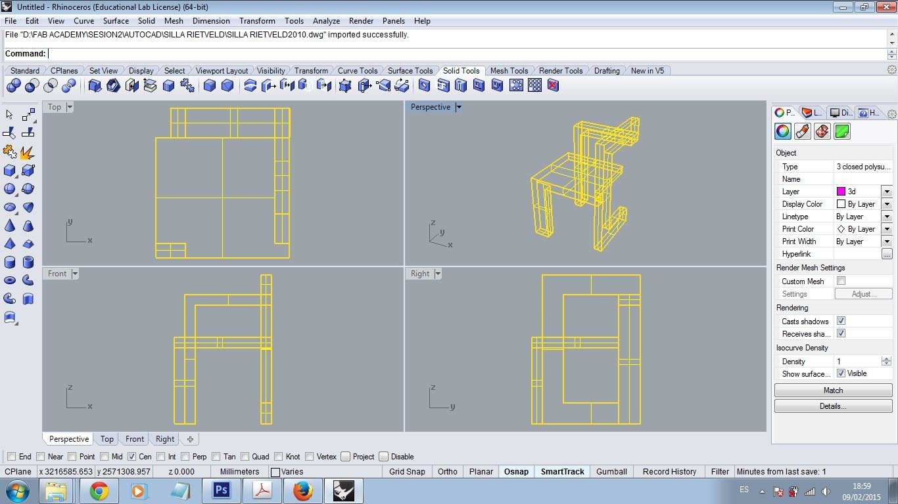Image resolution: width=898 pixels, height=504 pixels.
Task: Open the Display Color dropdown
Action: point(887,204)
